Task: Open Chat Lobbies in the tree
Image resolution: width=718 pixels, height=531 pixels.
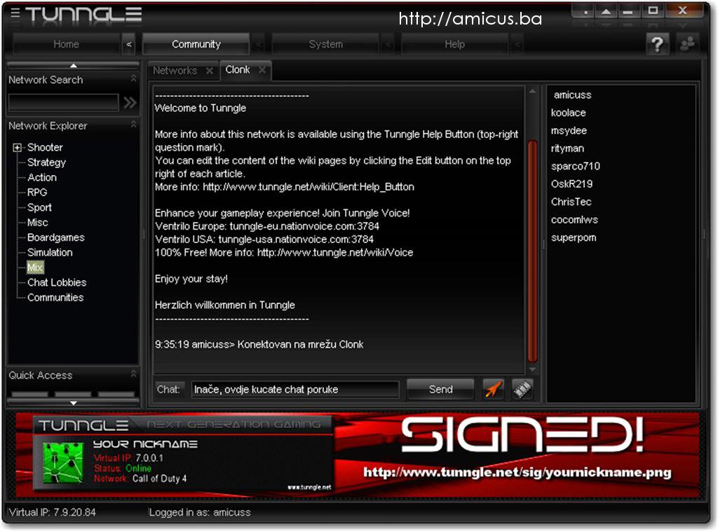Action: [x=57, y=282]
